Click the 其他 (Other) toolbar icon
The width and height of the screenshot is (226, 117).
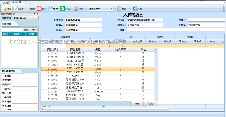pos(119,8)
